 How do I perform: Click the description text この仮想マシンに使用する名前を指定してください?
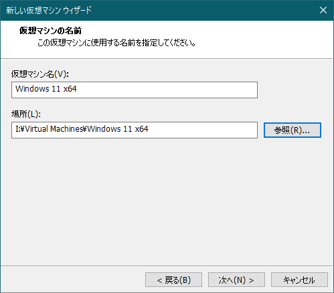click(116, 43)
